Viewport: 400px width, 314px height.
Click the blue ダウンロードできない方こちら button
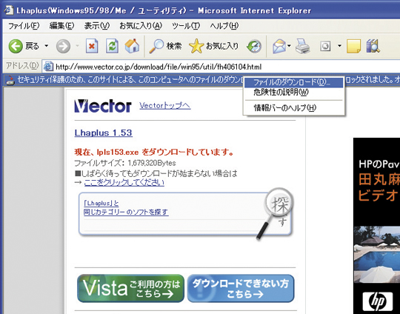(241, 288)
